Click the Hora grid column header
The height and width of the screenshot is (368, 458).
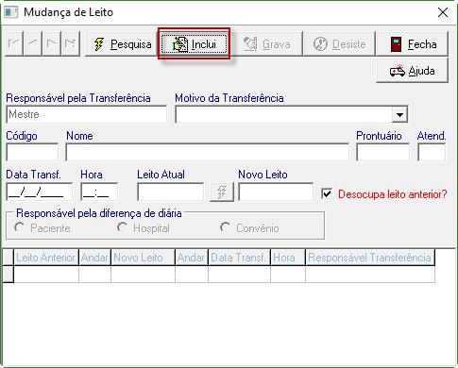(288, 258)
